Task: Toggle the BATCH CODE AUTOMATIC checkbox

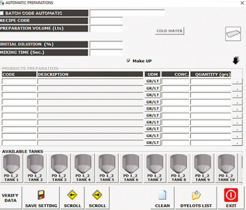Action: click(x=2, y=13)
